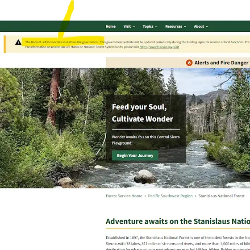This screenshot has height=250, width=250.
Task: Open the About navigation menu
Action: click(199, 26)
